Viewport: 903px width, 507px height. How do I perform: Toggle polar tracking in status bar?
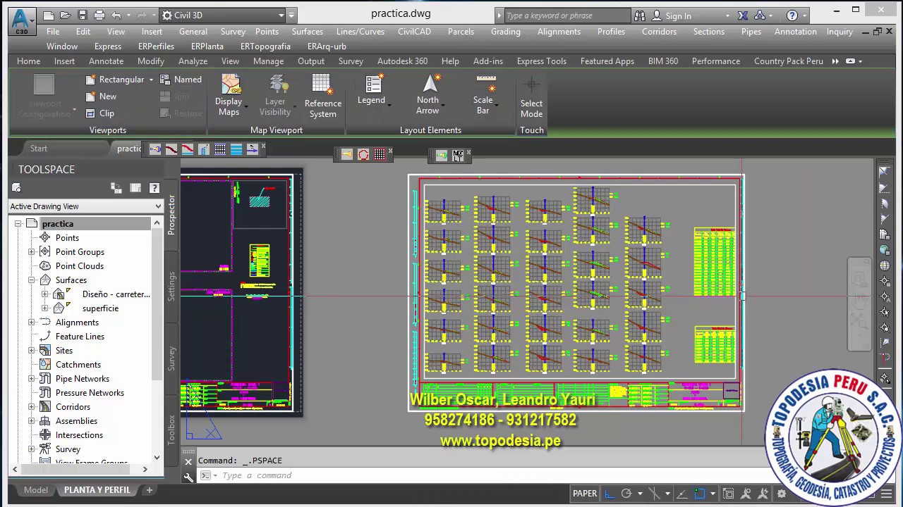click(626, 494)
